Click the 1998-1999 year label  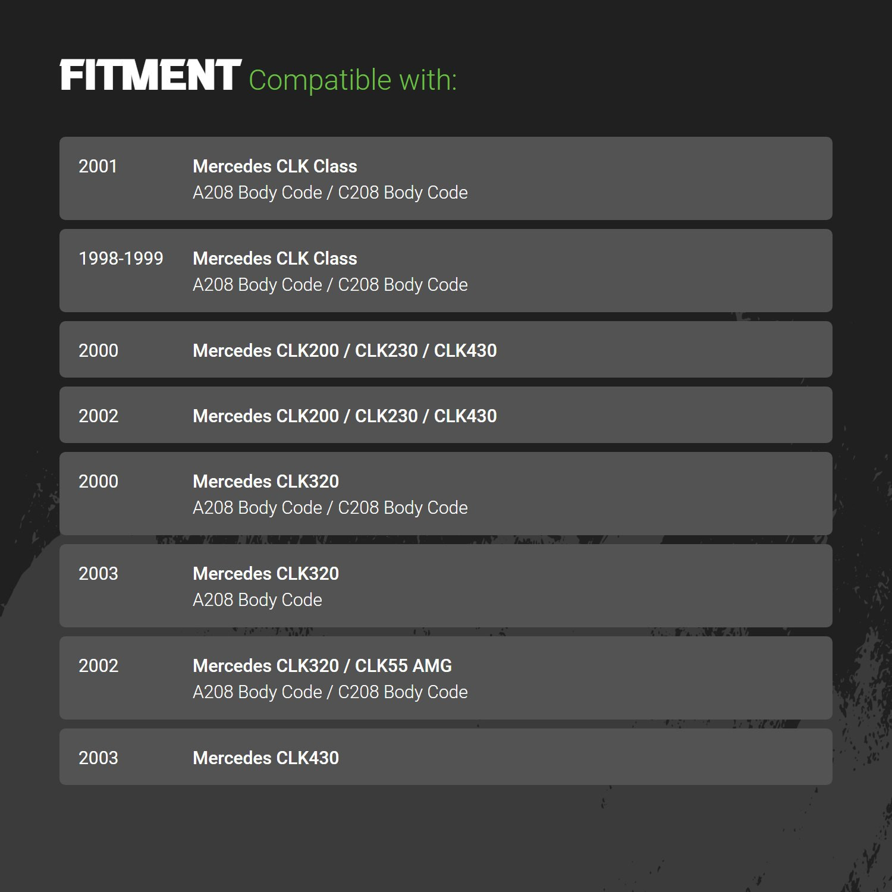click(x=121, y=259)
